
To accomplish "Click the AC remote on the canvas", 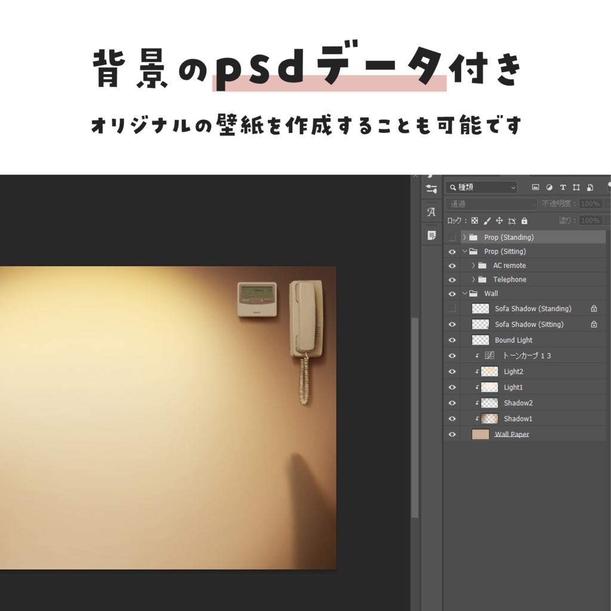I will pos(257,299).
